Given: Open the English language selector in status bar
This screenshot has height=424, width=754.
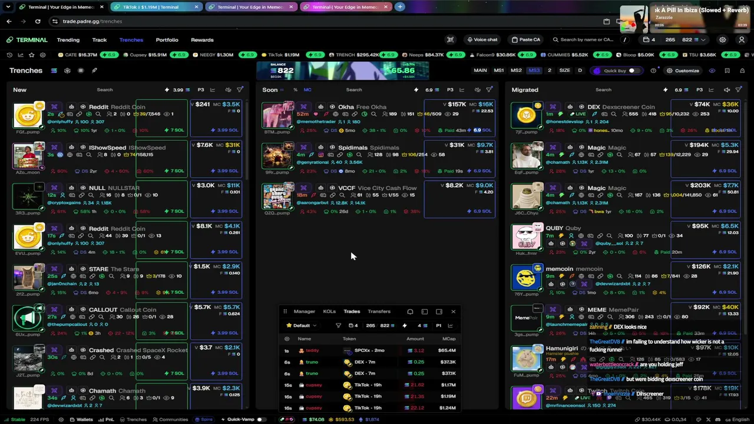Looking at the screenshot, I should point(736,419).
